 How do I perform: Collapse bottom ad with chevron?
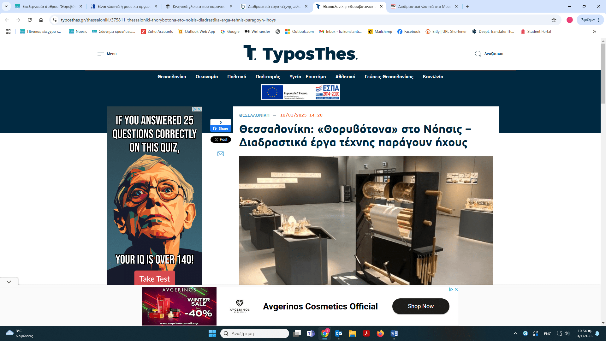pyautogui.click(x=9, y=282)
